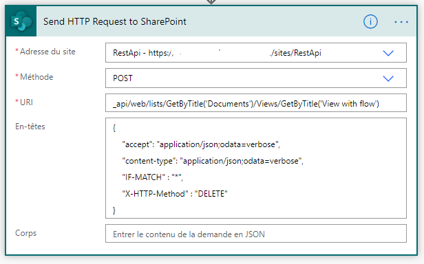Click the POST method value field

256,78
